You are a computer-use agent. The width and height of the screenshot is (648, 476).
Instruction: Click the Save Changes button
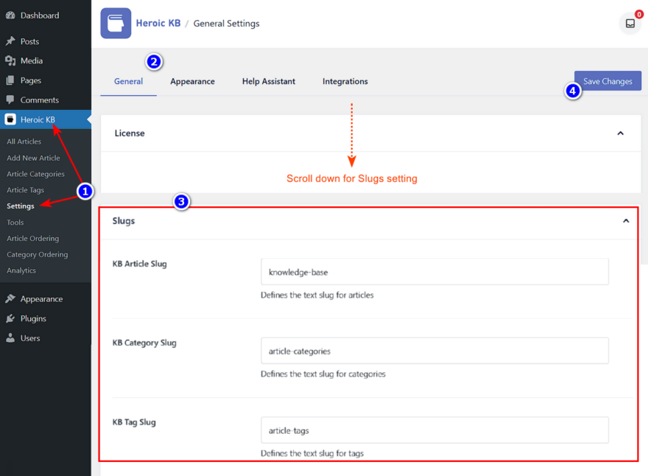(607, 81)
